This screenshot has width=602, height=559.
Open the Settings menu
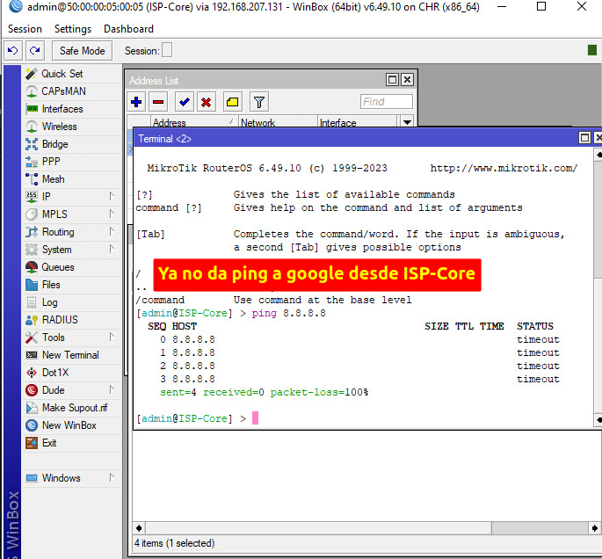[73, 29]
